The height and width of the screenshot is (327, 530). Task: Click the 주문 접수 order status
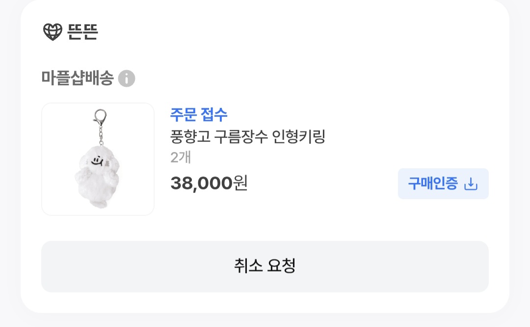[x=199, y=115]
